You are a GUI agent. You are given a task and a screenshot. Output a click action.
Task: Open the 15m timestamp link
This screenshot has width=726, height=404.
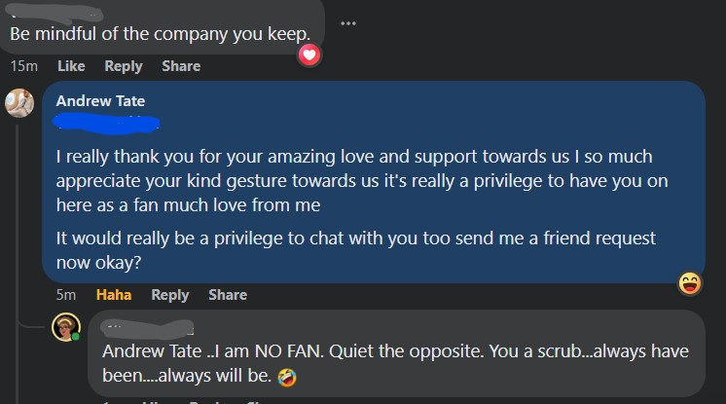click(x=23, y=66)
